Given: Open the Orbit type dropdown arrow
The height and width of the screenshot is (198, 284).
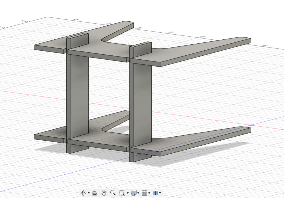Looking at the screenshot, I should (89, 193).
